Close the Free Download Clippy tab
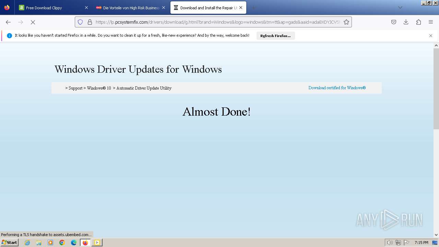The height and width of the screenshot is (247, 439). pos(86,8)
